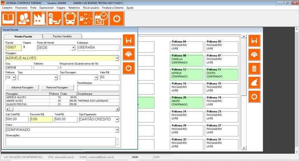This screenshot has width=300, height=161.
Task: Open the calendar schedule toolbar icon
Action: tap(101, 19)
